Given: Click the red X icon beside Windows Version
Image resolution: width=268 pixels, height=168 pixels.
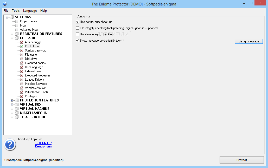Looking at the screenshot, I should [22, 88].
